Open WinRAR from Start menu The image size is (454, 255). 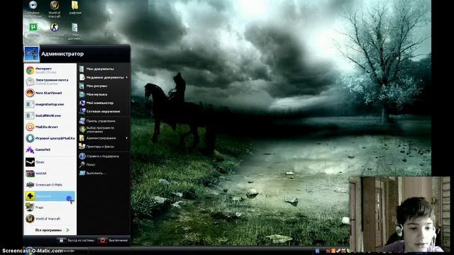pyautogui.click(x=50, y=173)
